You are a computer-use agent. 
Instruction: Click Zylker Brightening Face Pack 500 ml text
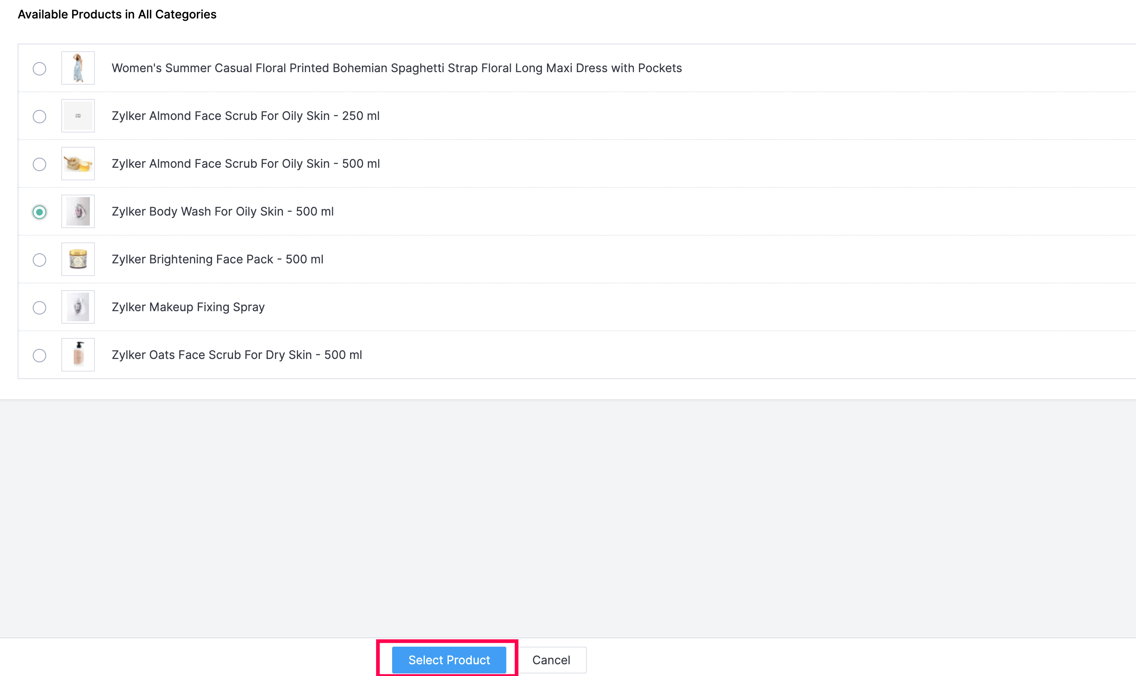pos(217,259)
